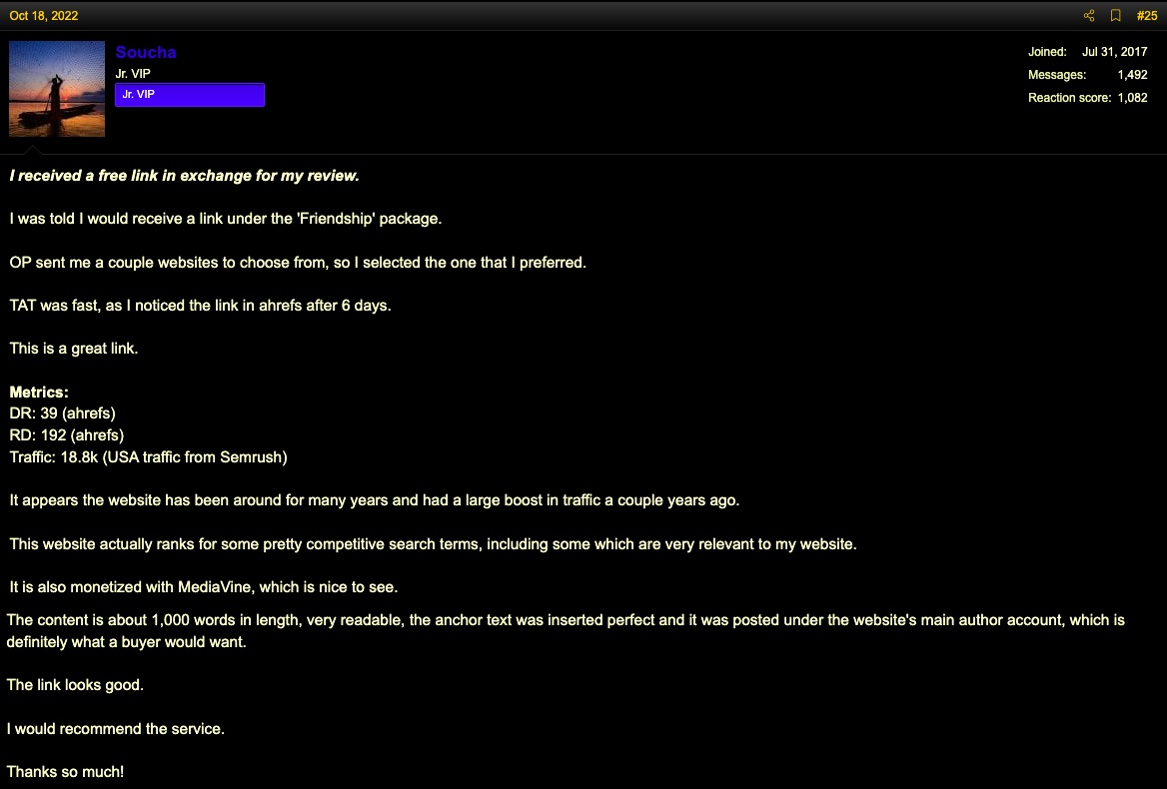This screenshot has height=789, width=1167.
Task: Click the italic free link disclaimer line
Action: tap(185, 176)
